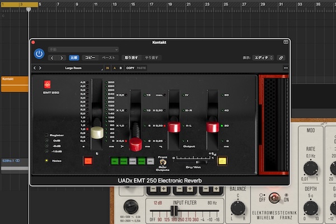Select the grey CHOR program button

(x=133, y=161)
